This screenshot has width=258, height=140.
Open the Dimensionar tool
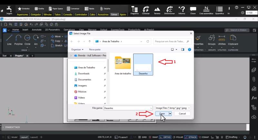coord(169,10)
